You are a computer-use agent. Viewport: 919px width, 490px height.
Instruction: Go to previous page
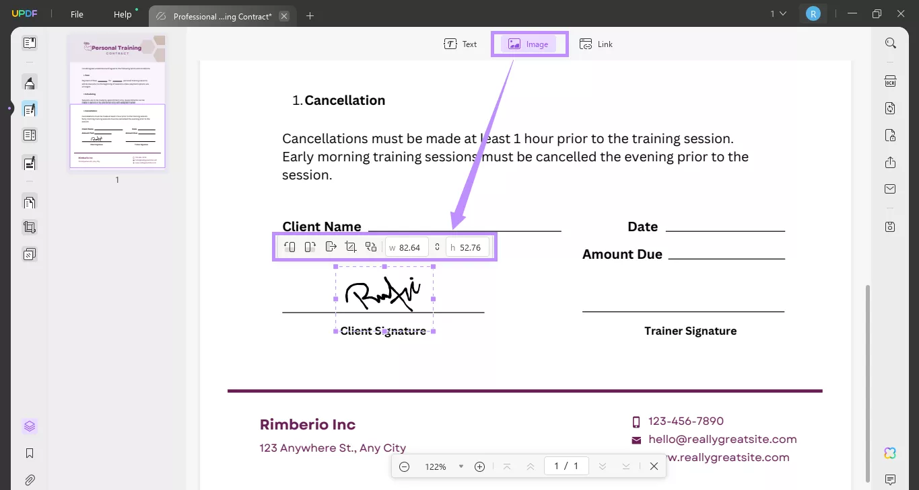coord(531,466)
